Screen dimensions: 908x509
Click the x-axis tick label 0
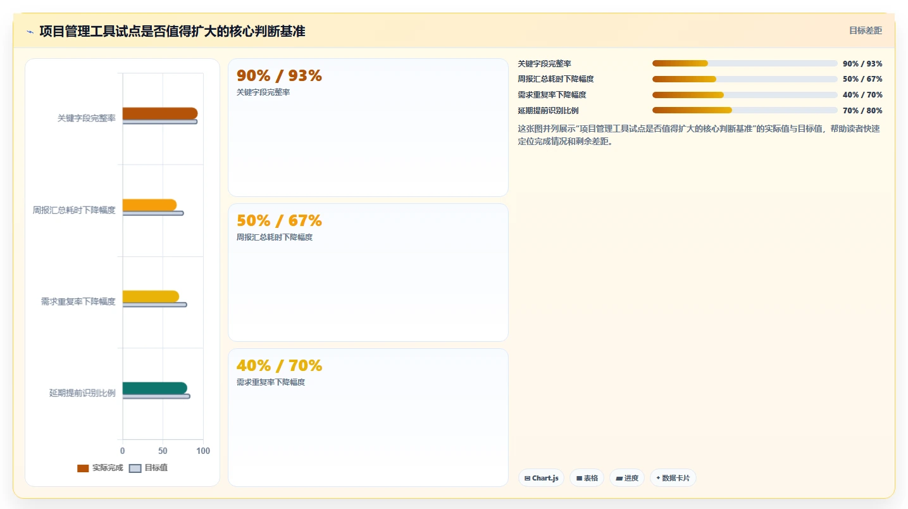123,451
